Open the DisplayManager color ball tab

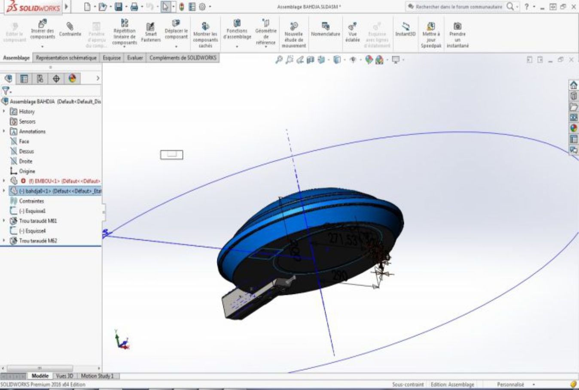pyautogui.click(x=72, y=79)
